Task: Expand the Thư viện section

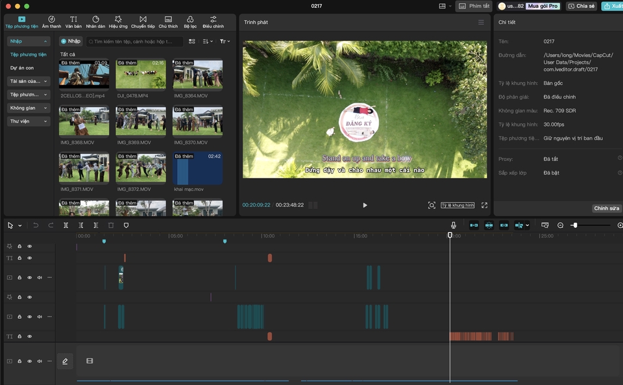Action: 29,121
